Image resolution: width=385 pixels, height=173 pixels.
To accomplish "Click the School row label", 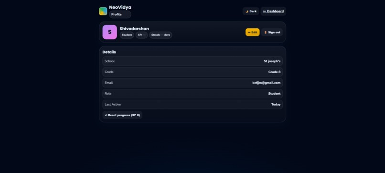I will 109,61.
